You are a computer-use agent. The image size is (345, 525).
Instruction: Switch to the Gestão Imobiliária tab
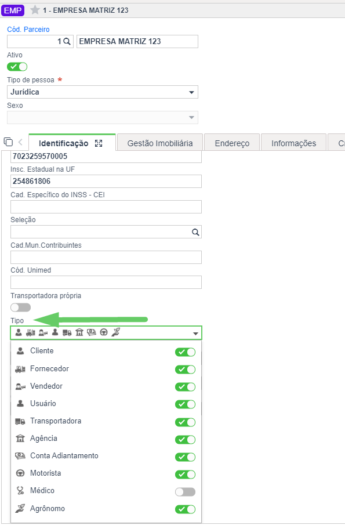[160, 143]
